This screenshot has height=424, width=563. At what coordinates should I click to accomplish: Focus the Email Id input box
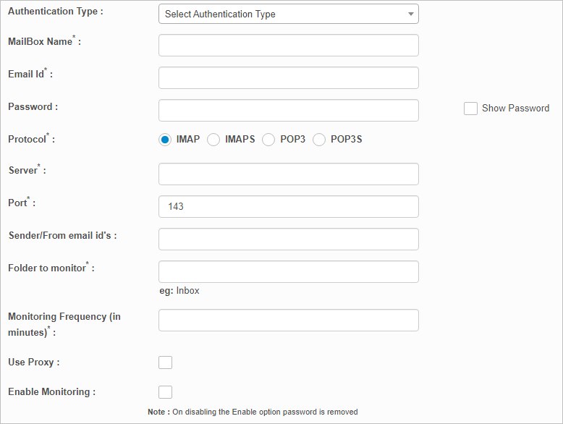[288, 77]
